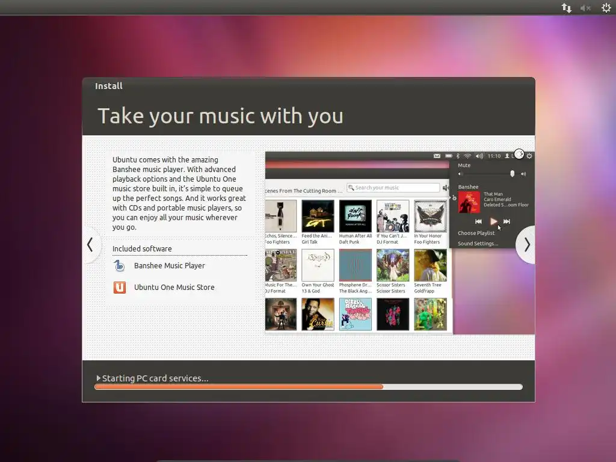Click the gear icon in slide panel
The image size is (616, 462).
tap(529, 156)
